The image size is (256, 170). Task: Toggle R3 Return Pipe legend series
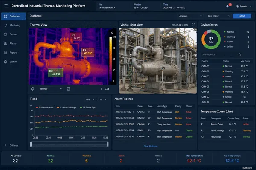pyautogui.click(x=87, y=108)
